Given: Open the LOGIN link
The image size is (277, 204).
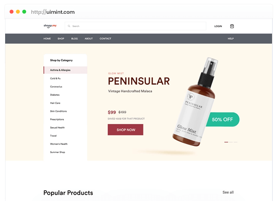Looking at the screenshot, I should click(x=218, y=26).
